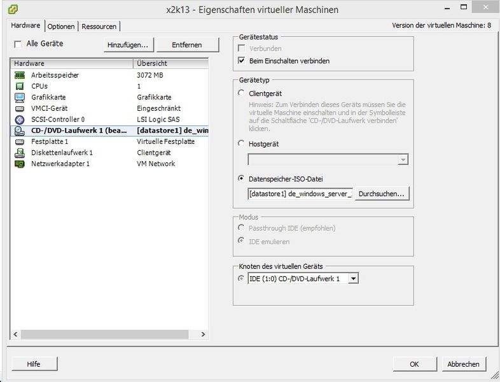Screen dimensions: 500x382
Task: Click the LSI Logic SAS value
Action: [x=158, y=120]
